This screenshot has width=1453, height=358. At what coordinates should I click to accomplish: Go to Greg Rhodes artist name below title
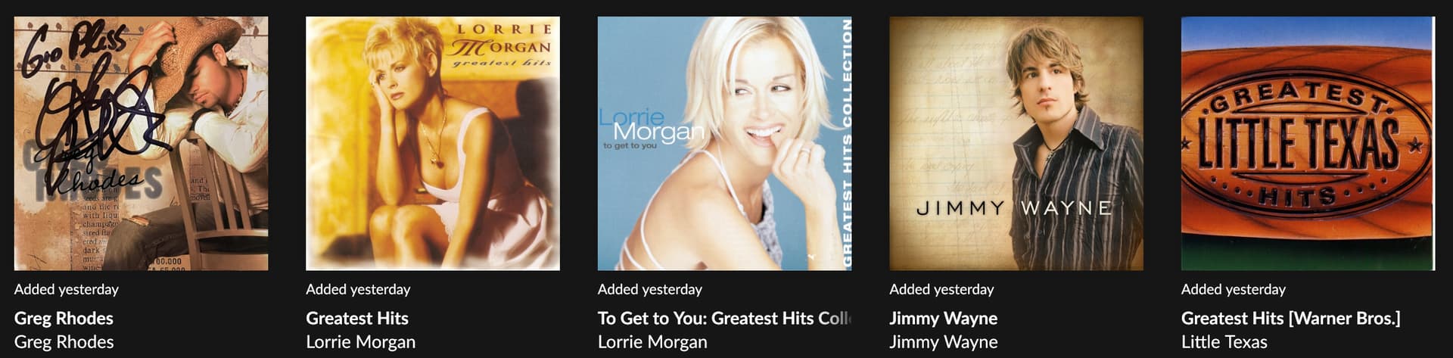64,342
